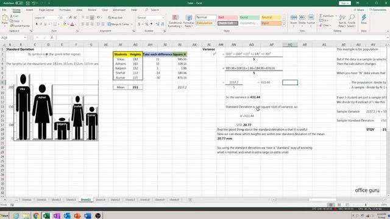Image resolution: width=390 pixels, height=219 pixels.
Task: Click the Orientation text angle icon
Action: click(x=99, y=18)
